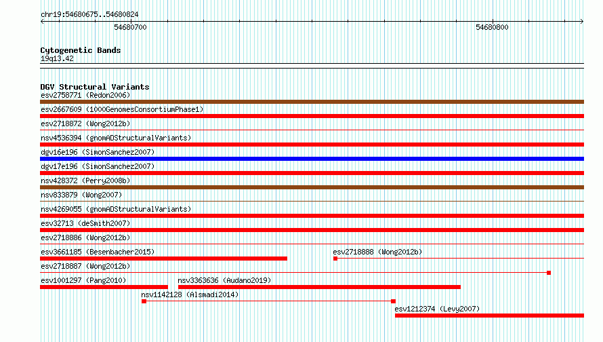The image size is (603, 342).
Task: Select the 19q13.42 band label
Action: pyautogui.click(x=57, y=58)
